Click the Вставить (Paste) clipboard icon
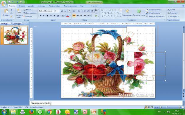Viewport: 185px width, 115px height. (x=6, y=11)
